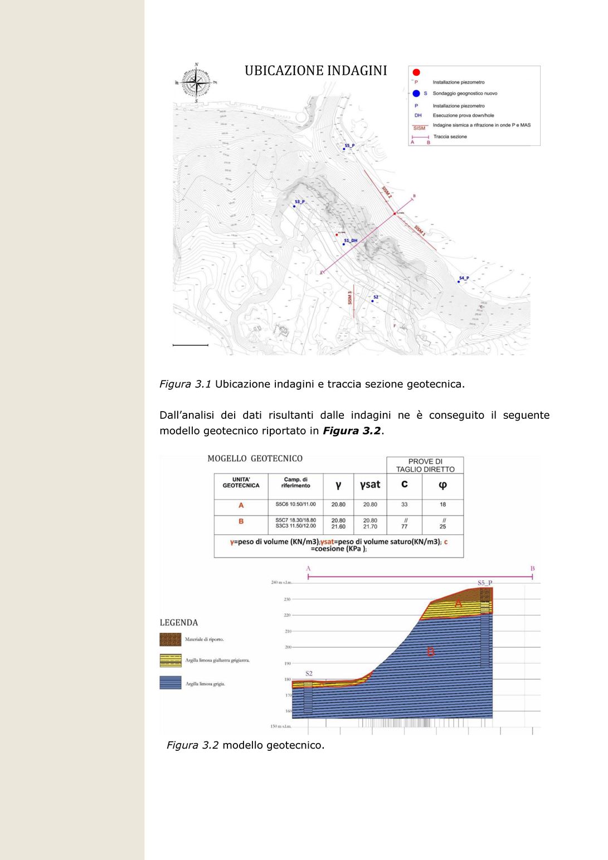The image size is (608, 860).
Task: Click the "Camp. di riferimento" column header
Action: tap(295, 482)
